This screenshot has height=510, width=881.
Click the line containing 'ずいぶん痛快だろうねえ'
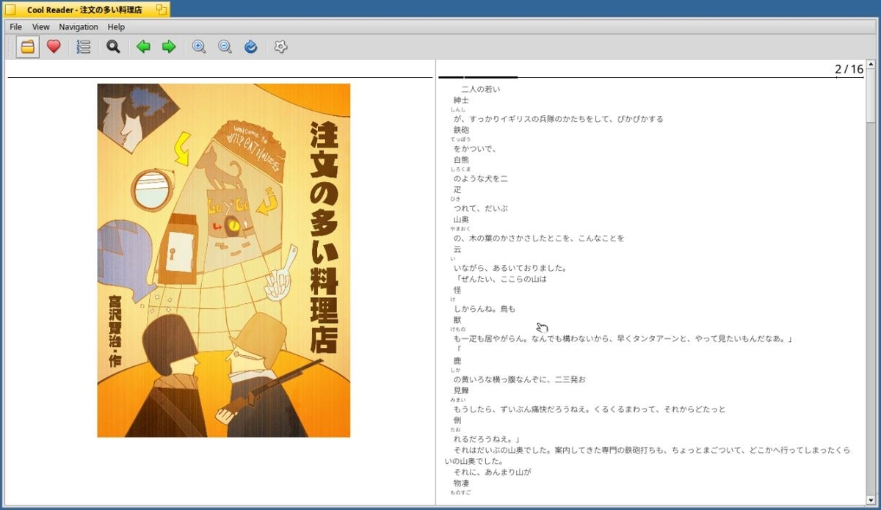point(590,409)
